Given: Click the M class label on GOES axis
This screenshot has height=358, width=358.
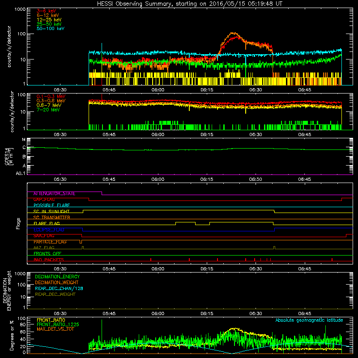Looking at the screenshot, I should tap(24, 139).
